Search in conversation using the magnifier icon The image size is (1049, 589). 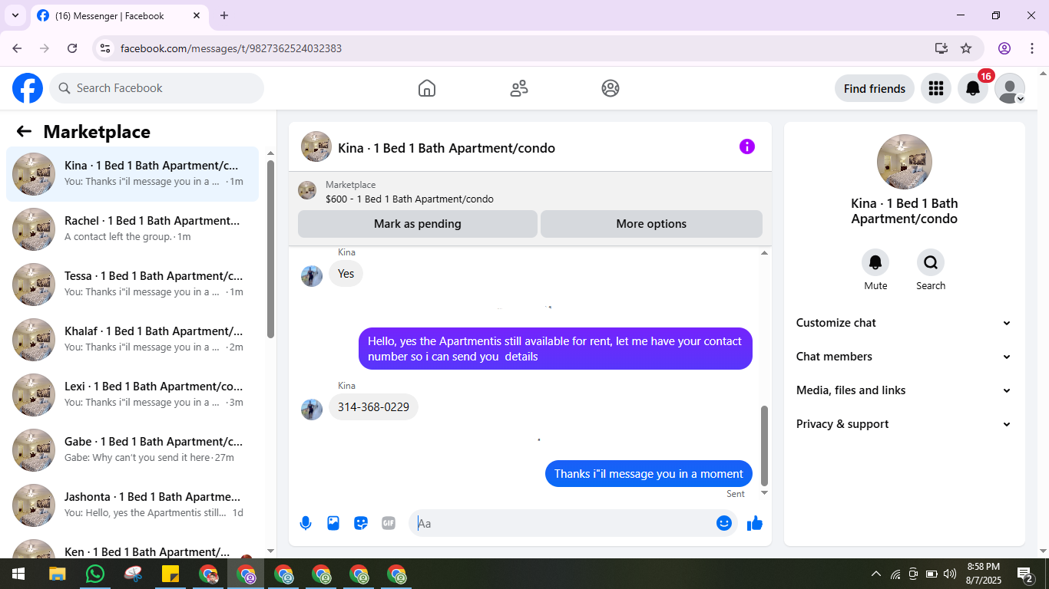(931, 263)
